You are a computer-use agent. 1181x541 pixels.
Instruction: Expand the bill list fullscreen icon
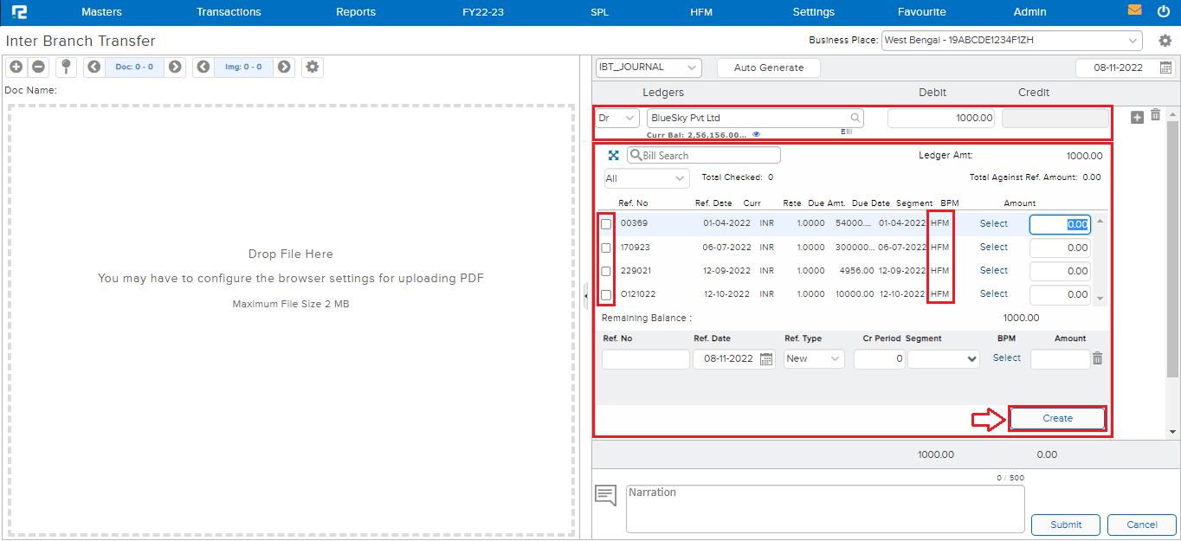[613, 155]
